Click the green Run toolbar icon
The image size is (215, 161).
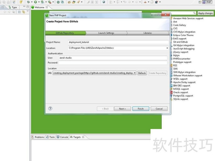tap(35, 2)
